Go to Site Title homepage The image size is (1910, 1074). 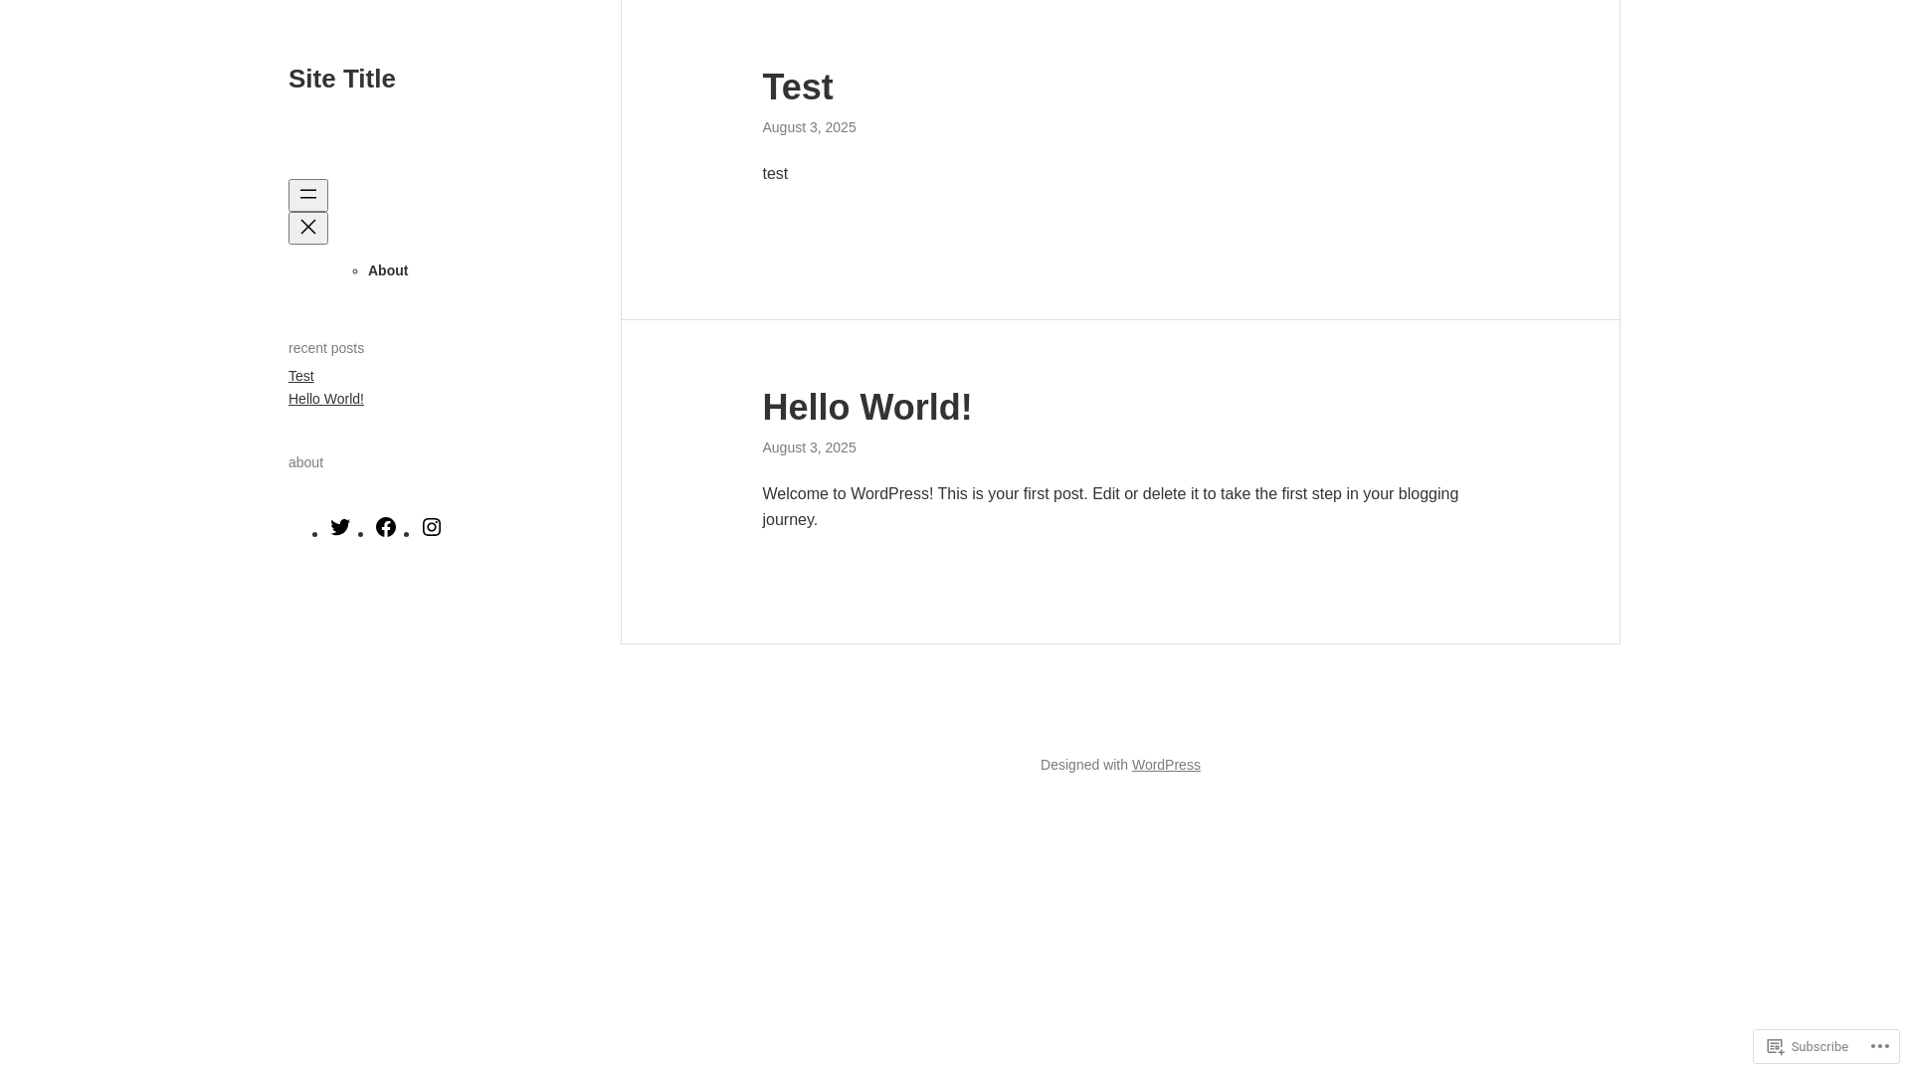pos(342,79)
